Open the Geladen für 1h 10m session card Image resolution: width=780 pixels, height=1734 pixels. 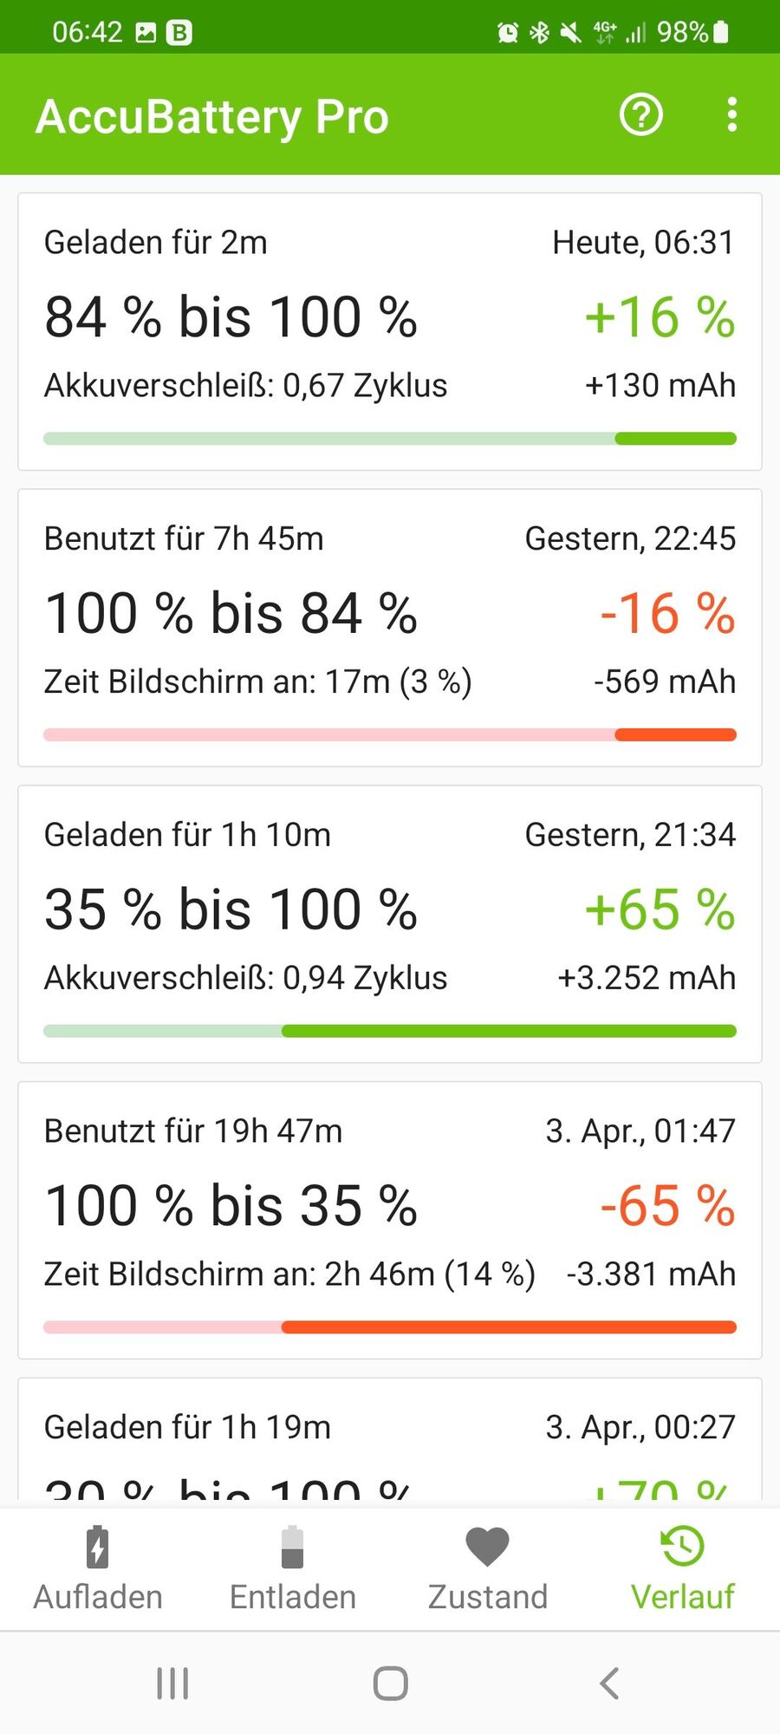390,924
